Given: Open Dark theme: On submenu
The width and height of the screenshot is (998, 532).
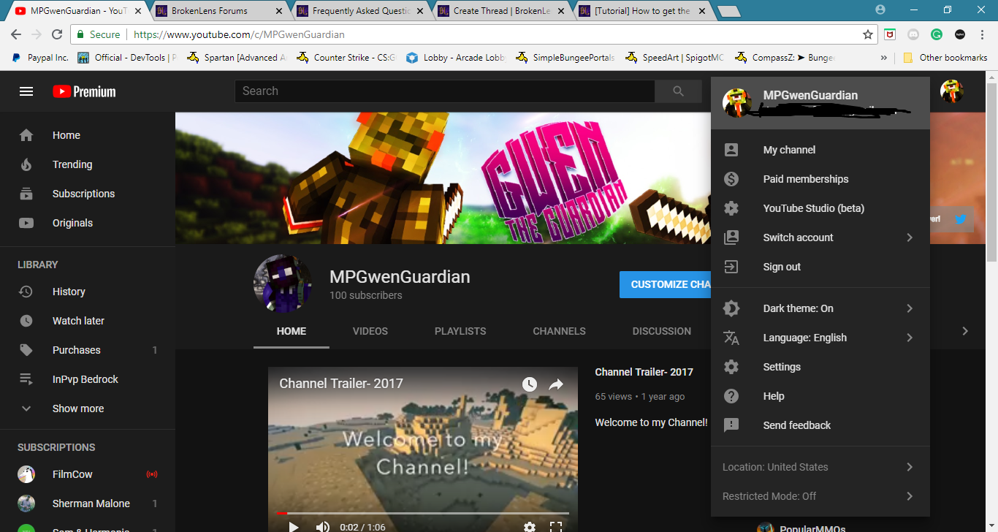Looking at the screenshot, I should point(820,308).
